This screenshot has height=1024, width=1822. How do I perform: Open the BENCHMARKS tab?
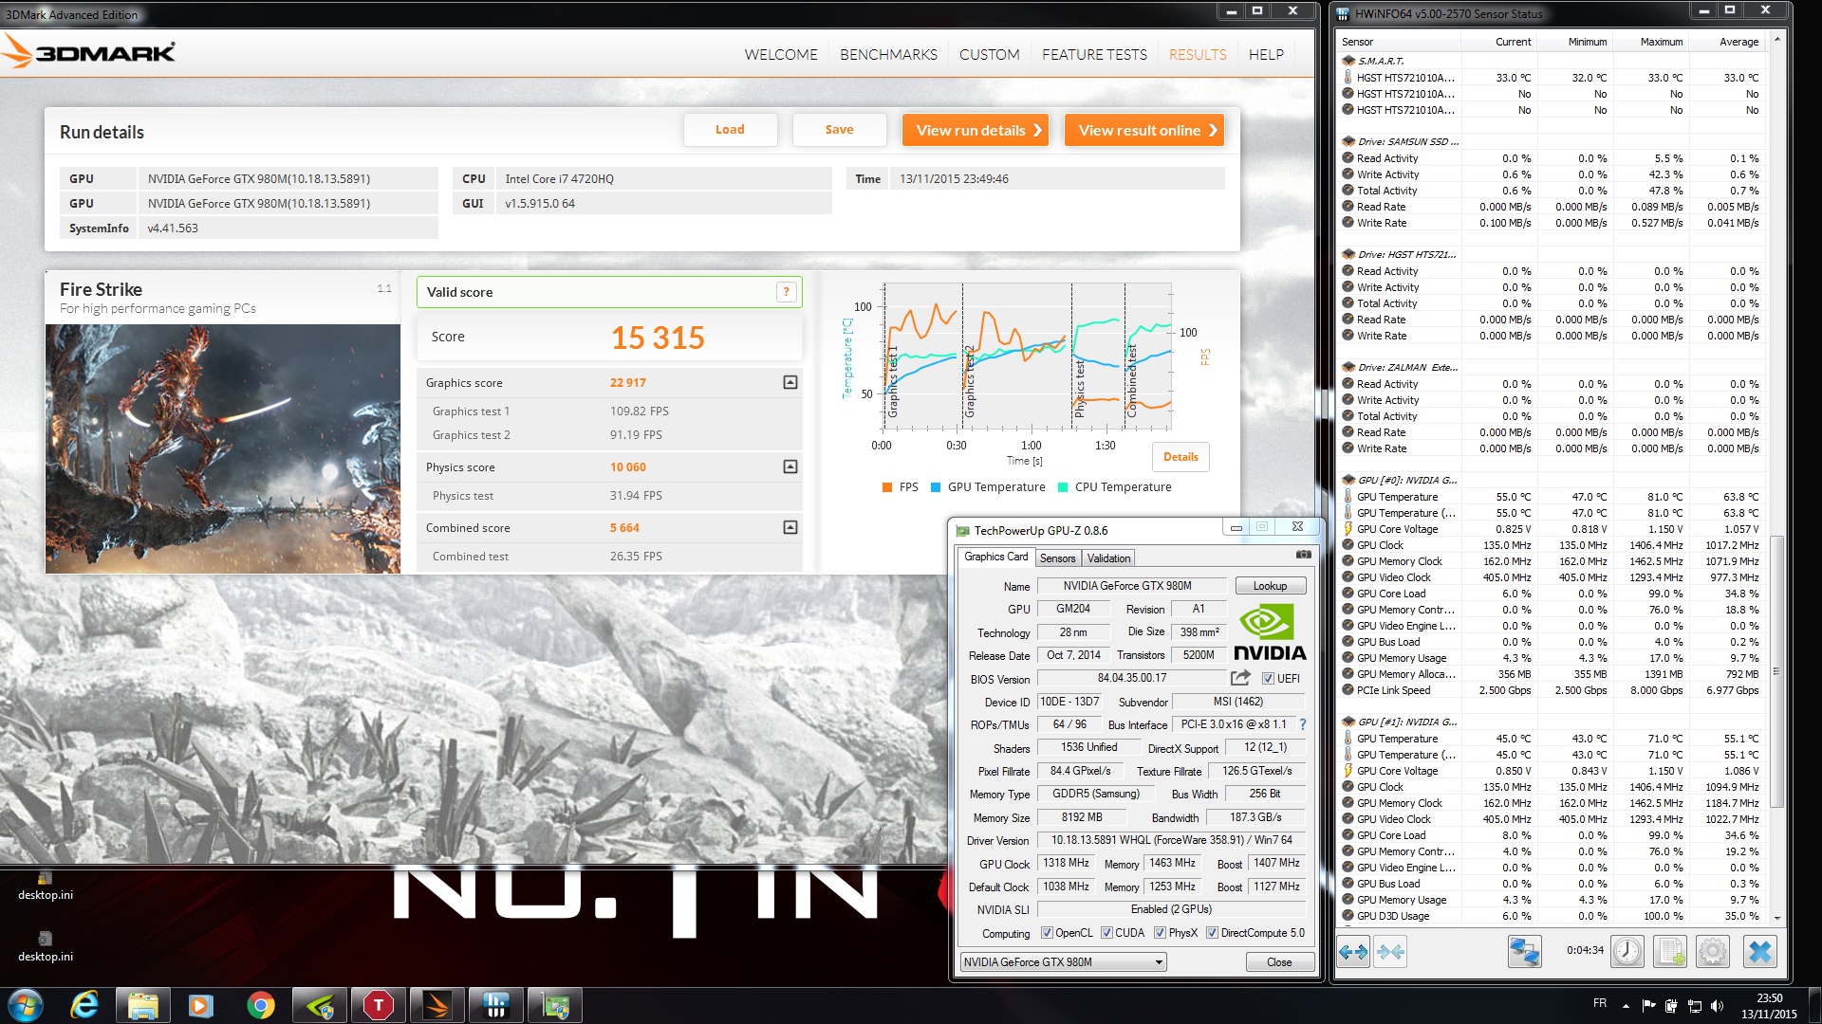pos(888,54)
